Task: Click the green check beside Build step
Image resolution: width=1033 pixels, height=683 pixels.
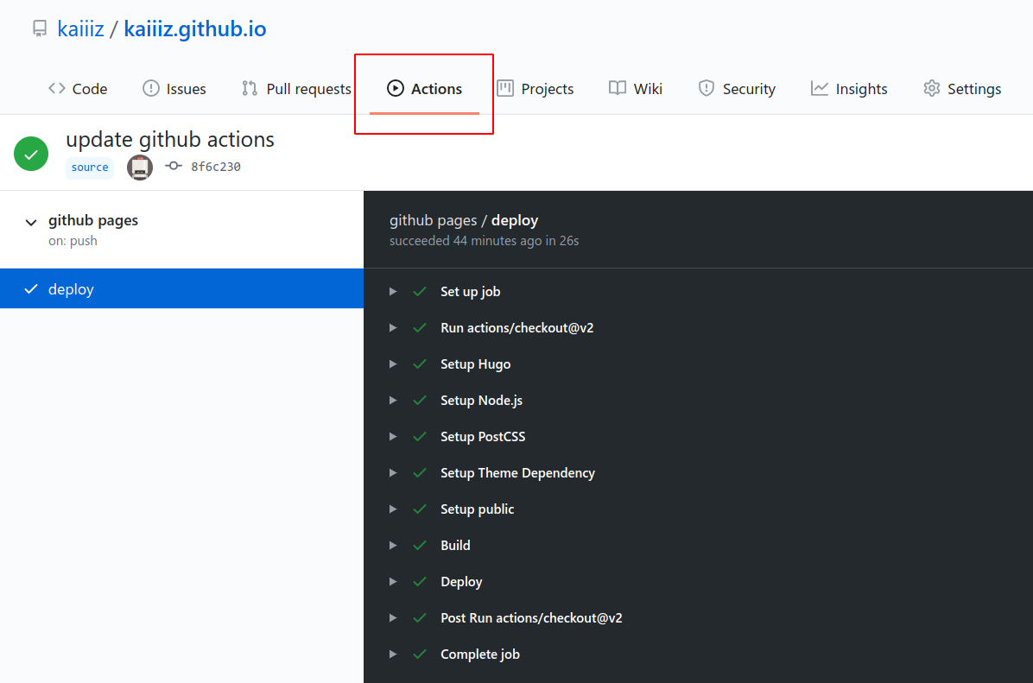Action: 420,546
